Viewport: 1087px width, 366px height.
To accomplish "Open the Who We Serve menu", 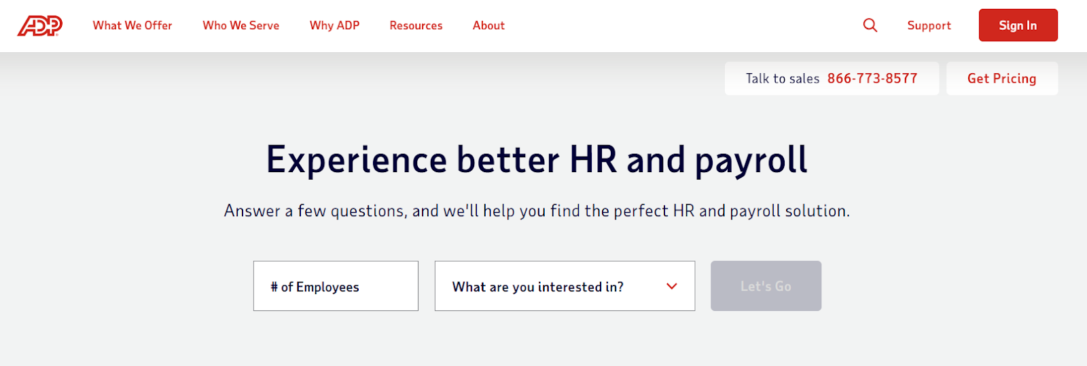I will [240, 26].
